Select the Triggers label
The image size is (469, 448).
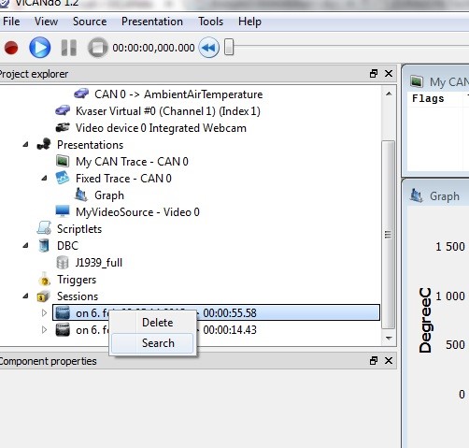point(77,280)
